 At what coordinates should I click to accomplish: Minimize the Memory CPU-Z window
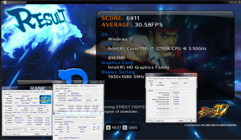point(186,74)
